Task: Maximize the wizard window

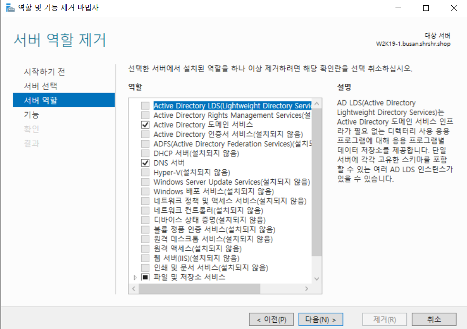Action: [x=426, y=8]
